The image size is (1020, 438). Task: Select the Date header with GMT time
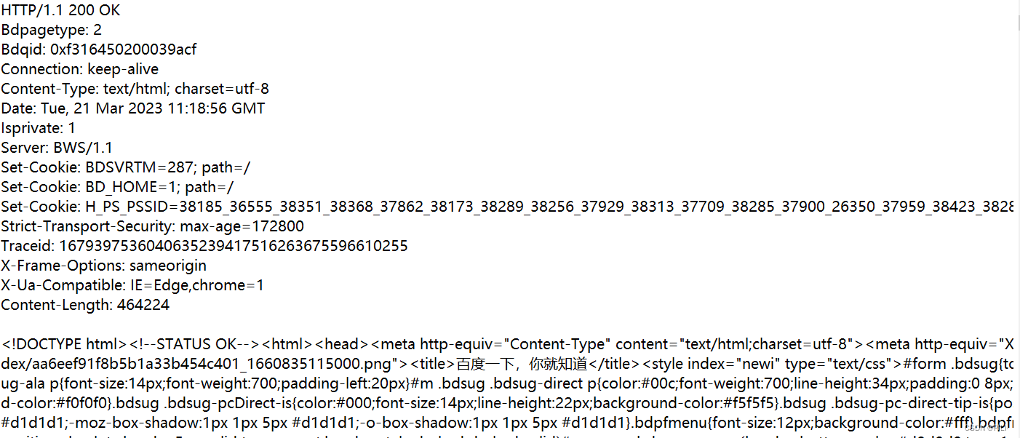coord(133,108)
